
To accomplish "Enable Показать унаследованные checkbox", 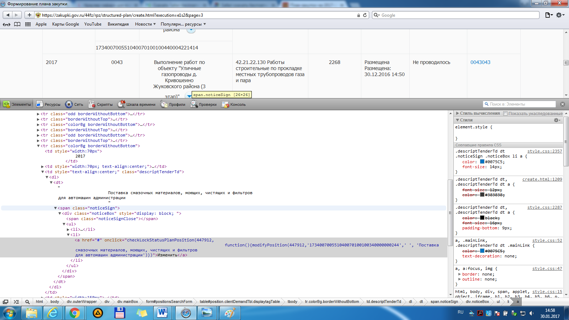I will click(505, 113).
